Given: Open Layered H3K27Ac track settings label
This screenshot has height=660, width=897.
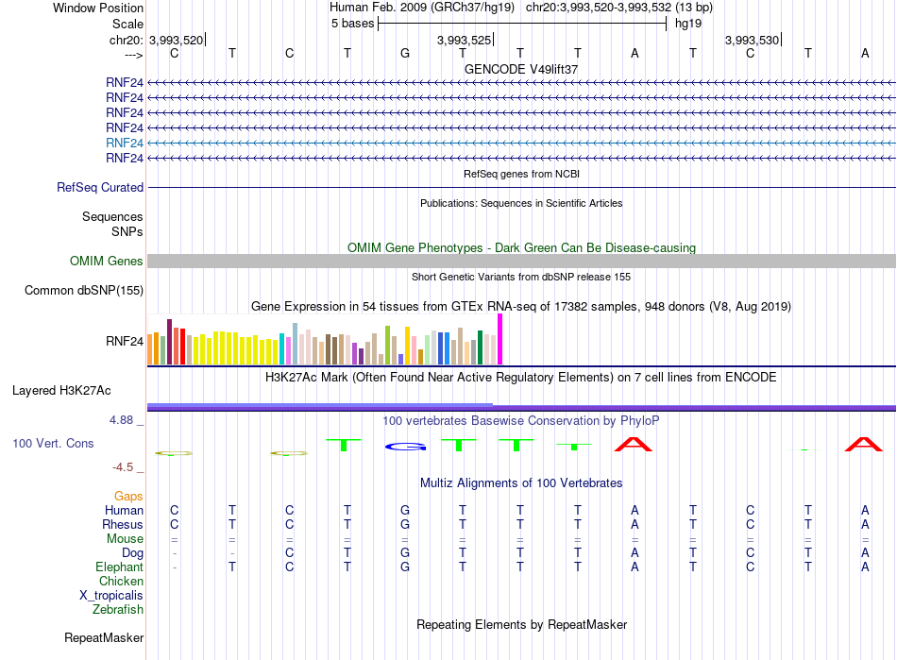Looking at the screenshot, I should [x=61, y=391].
